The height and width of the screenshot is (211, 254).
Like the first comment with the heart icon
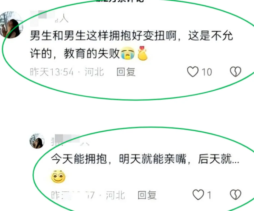coord(193,72)
